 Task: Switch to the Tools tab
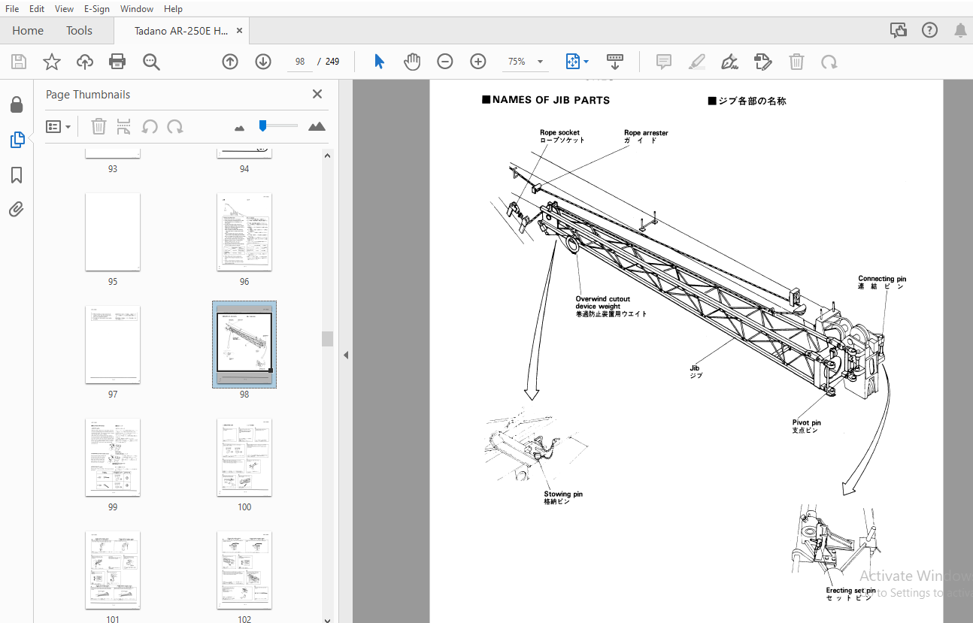click(x=79, y=31)
